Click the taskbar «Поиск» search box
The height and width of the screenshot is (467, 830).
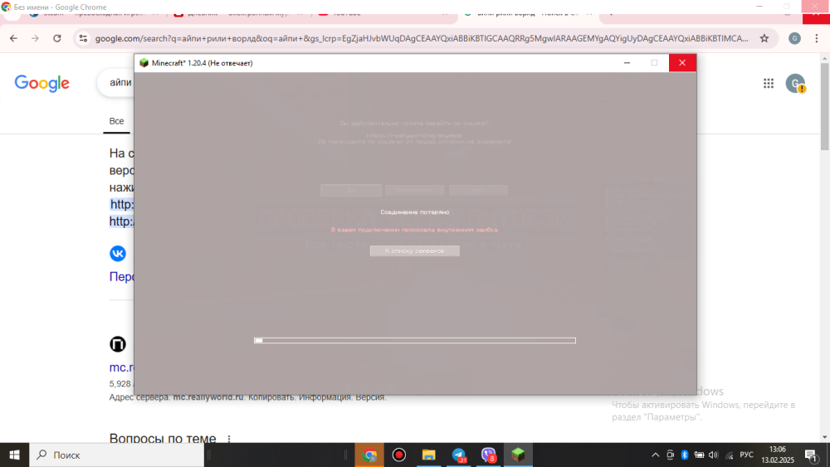pyautogui.click(x=116, y=455)
